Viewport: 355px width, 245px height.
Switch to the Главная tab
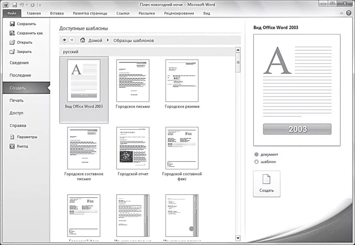(34, 13)
